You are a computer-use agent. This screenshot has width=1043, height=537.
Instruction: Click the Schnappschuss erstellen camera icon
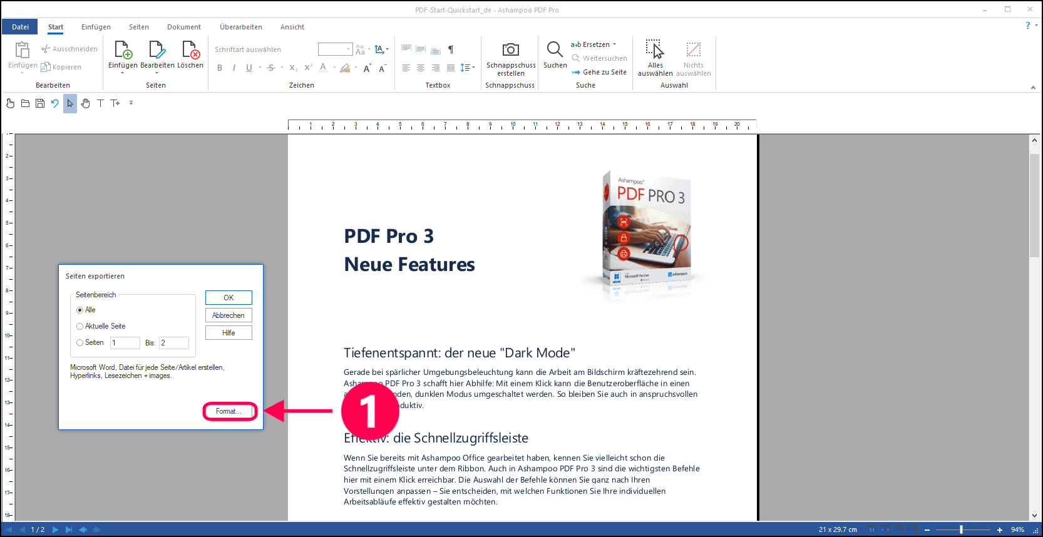(511, 49)
